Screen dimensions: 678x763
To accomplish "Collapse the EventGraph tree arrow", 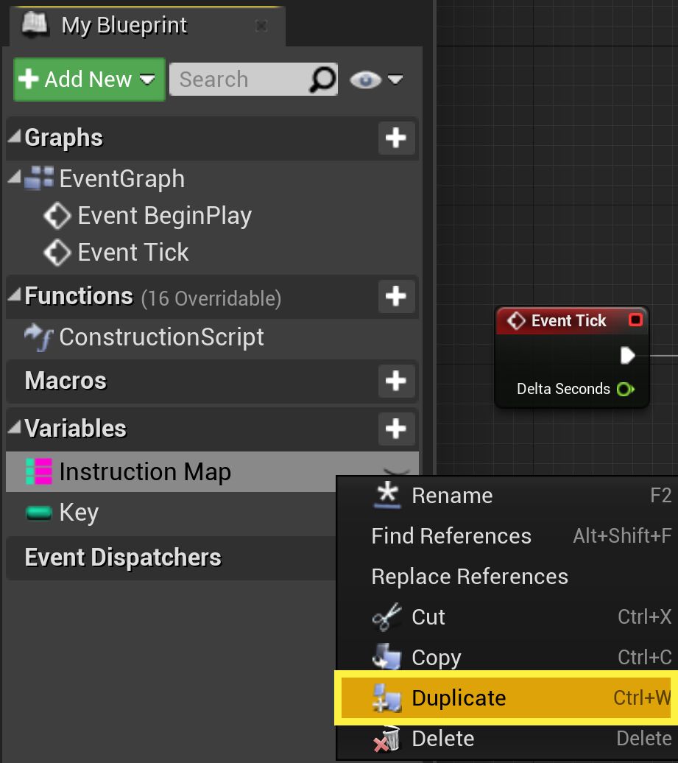I will [14, 178].
